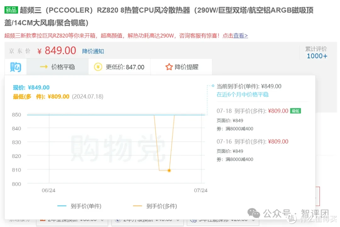Open the 更低价: 847.00 tab
The width and height of the screenshot is (340, 227).
[x=119, y=67]
